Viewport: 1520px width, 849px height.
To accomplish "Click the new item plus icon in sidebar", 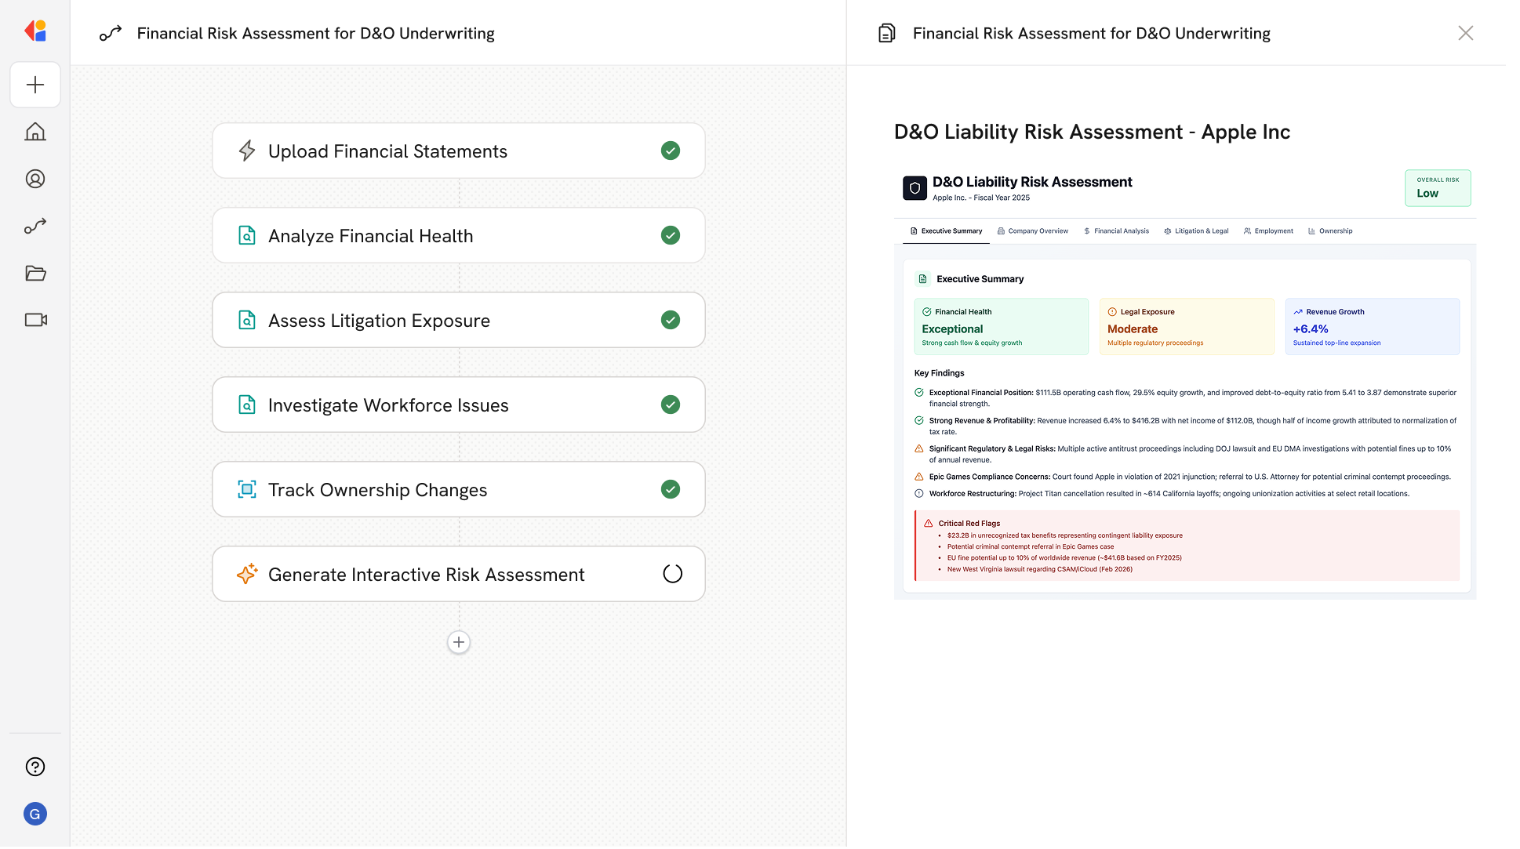I will (35, 85).
